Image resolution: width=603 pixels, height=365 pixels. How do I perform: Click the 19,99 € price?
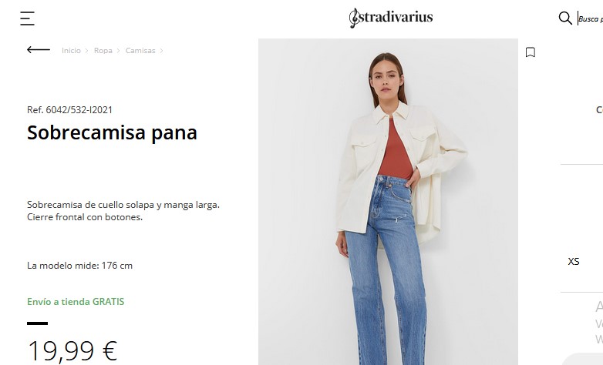(72, 350)
